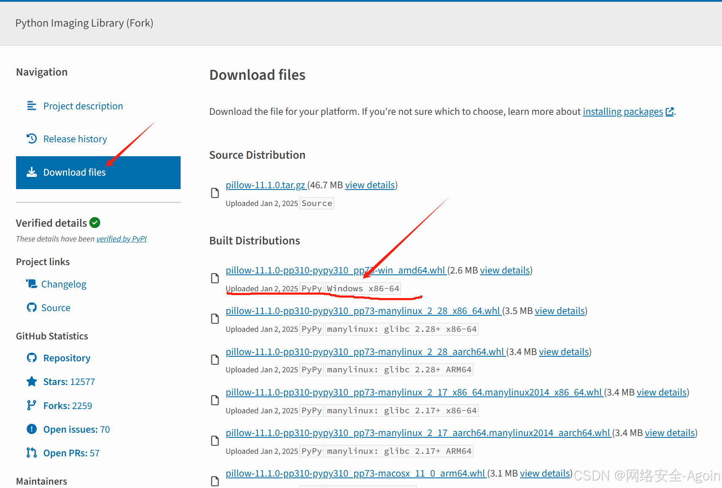Open the Open PRs: 57 link

pyautogui.click(x=71, y=453)
